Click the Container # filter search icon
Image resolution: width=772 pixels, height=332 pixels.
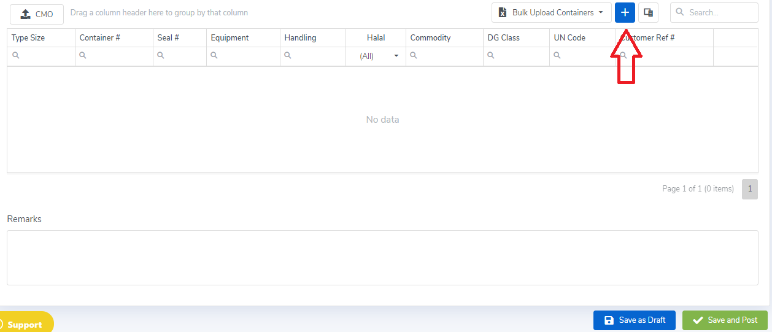(x=83, y=56)
